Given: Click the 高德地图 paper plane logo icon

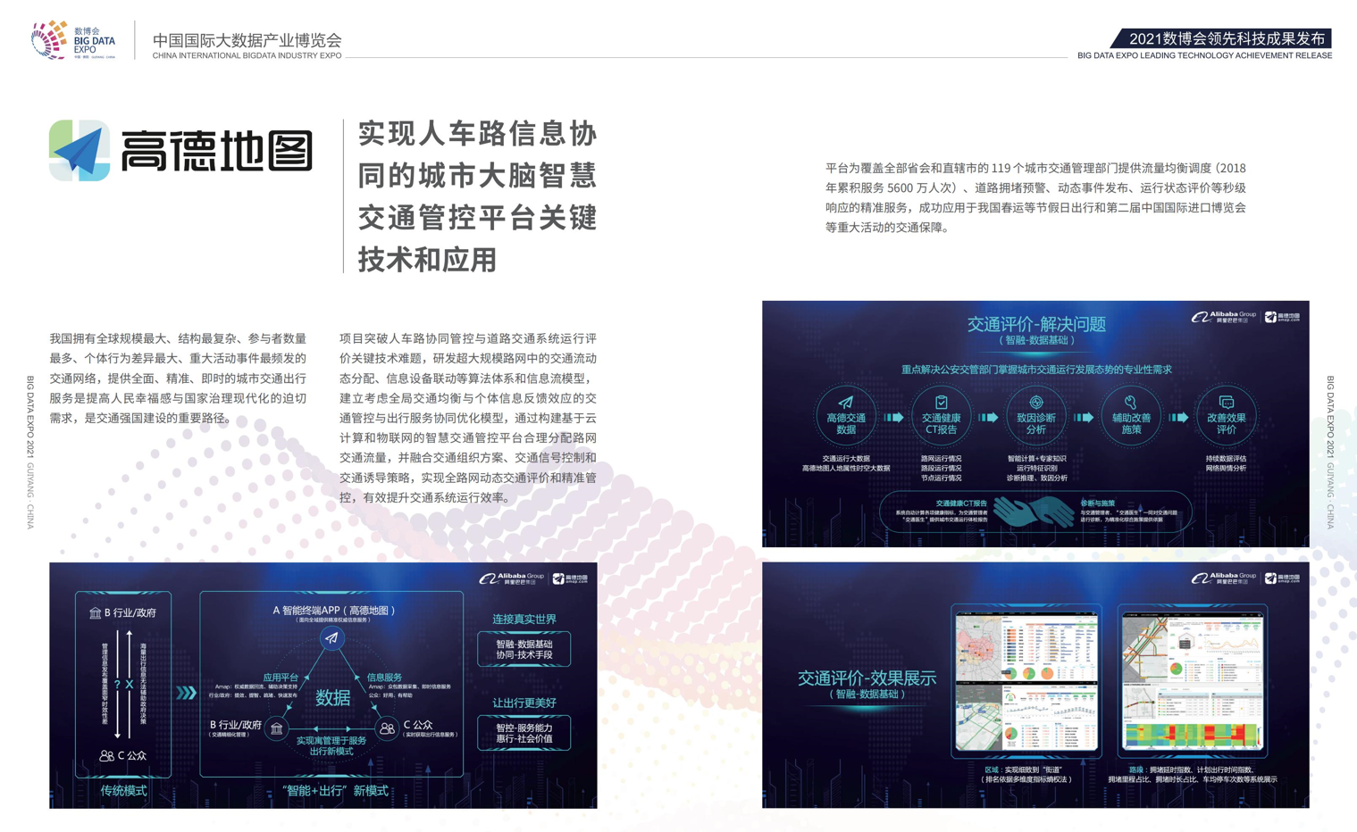Looking at the screenshot, I should point(79,151).
